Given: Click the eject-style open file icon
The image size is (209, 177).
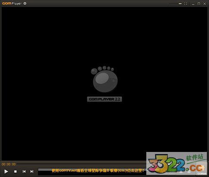Looking at the screenshot, I should point(181,172).
